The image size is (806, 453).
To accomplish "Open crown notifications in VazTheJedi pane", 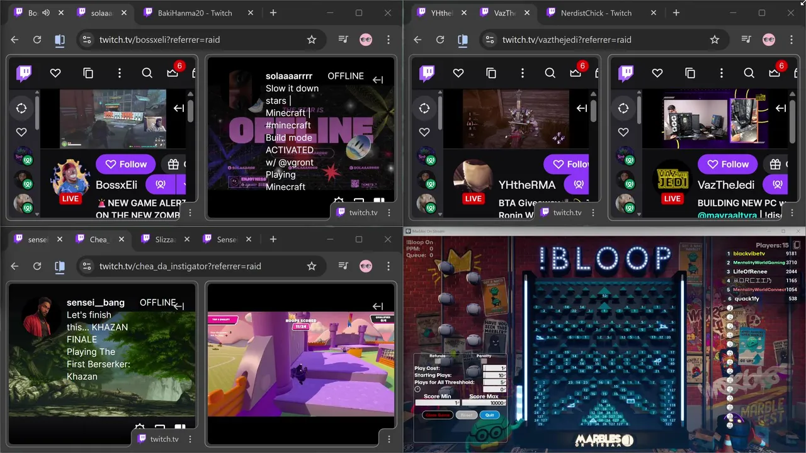I will (x=775, y=73).
